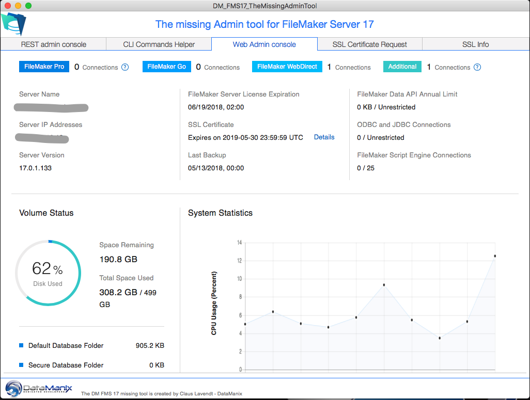Image resolution: width=530 pixels, height=400 pixels.
Task: Click the Volume Status heading
Action: point(46,213)
